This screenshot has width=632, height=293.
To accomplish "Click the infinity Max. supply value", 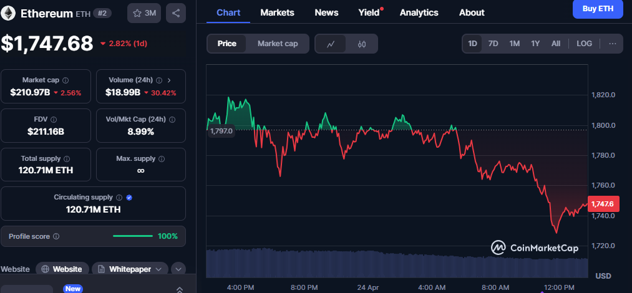I will 140,171.
